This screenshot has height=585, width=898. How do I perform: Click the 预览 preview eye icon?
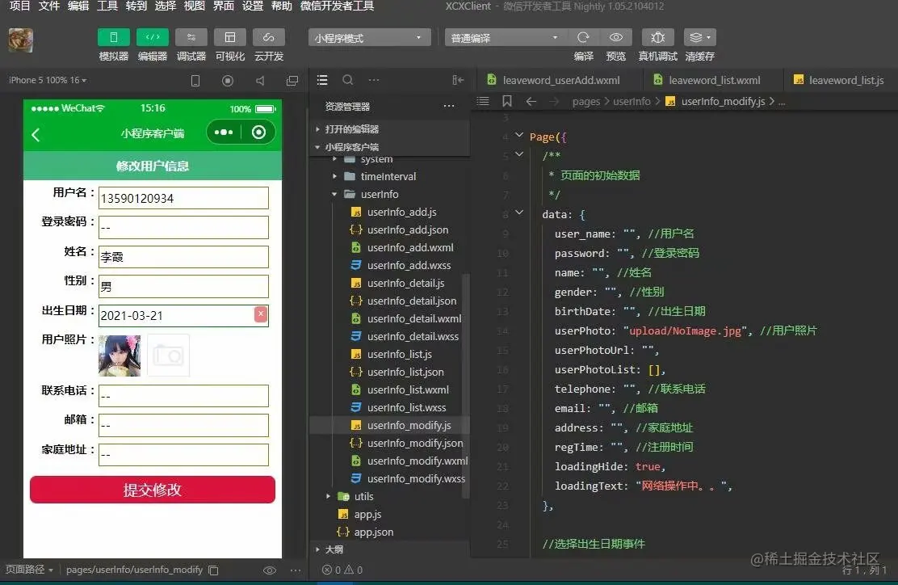pyautogui.click(x=615, y=37)
